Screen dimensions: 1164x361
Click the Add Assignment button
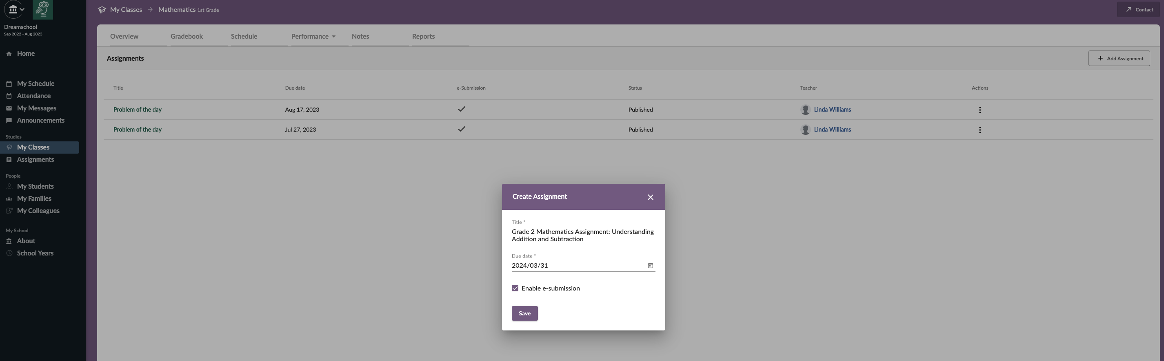pyautogui.click(x=1119, y=58)
